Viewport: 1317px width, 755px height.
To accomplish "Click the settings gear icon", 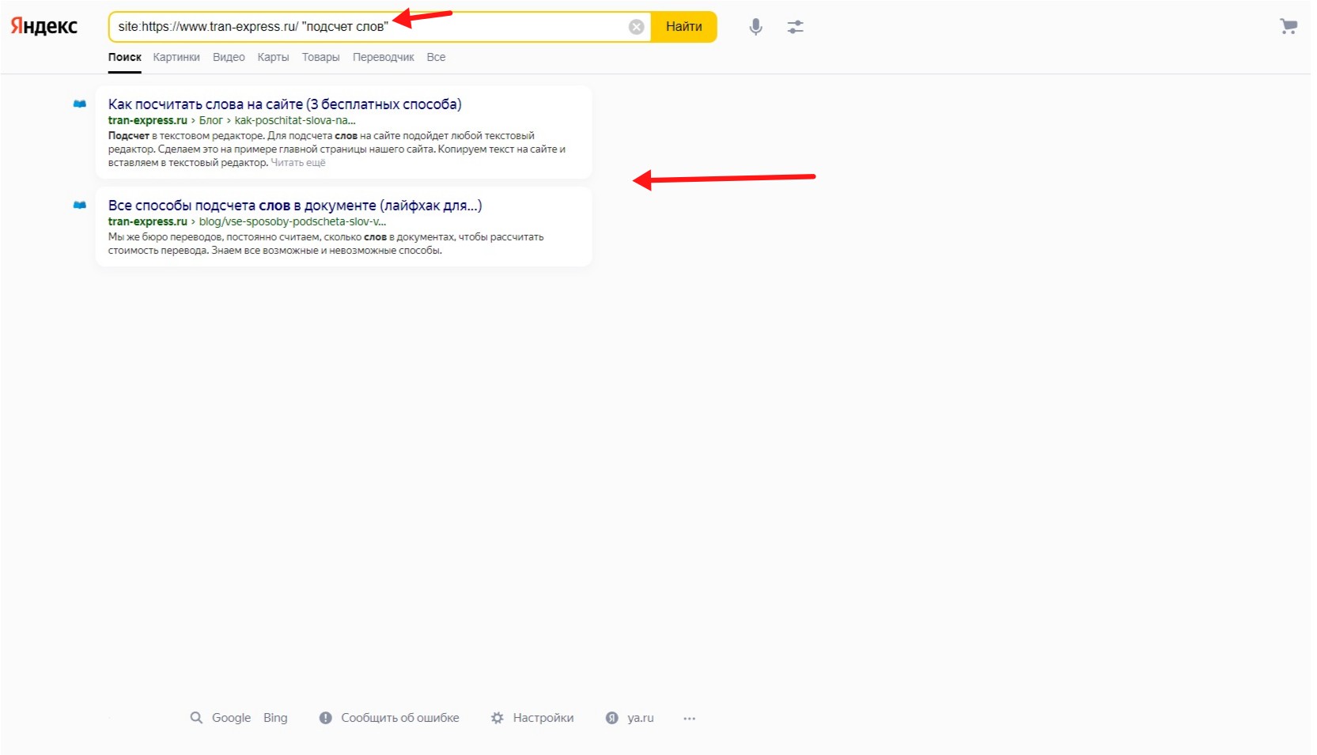I will point(497,718).
